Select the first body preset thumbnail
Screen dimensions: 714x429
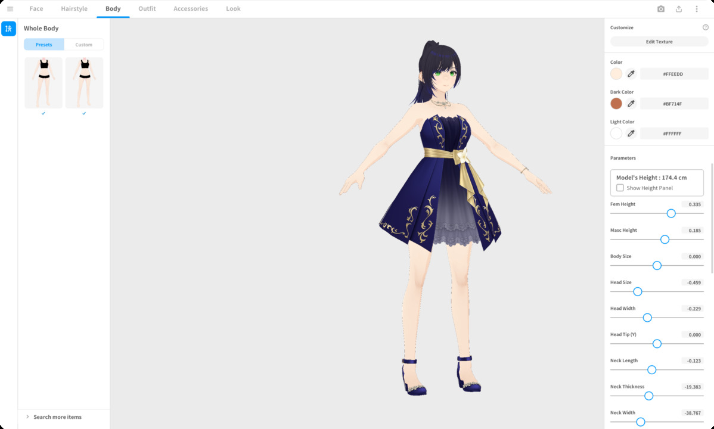44,83
